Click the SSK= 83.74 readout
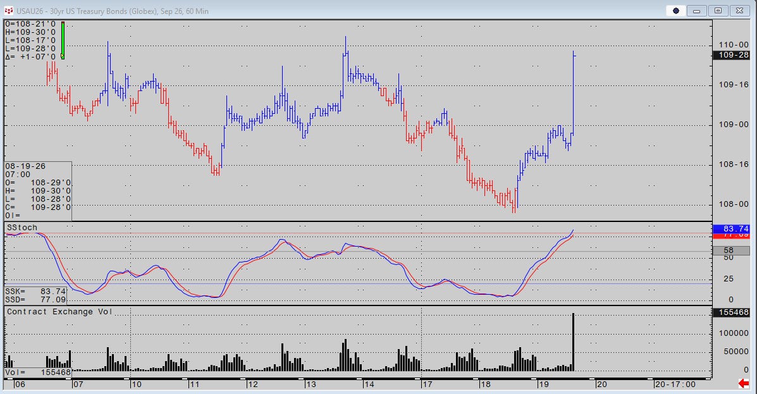Viewport: 757px width, 394px height. point(35,291)
